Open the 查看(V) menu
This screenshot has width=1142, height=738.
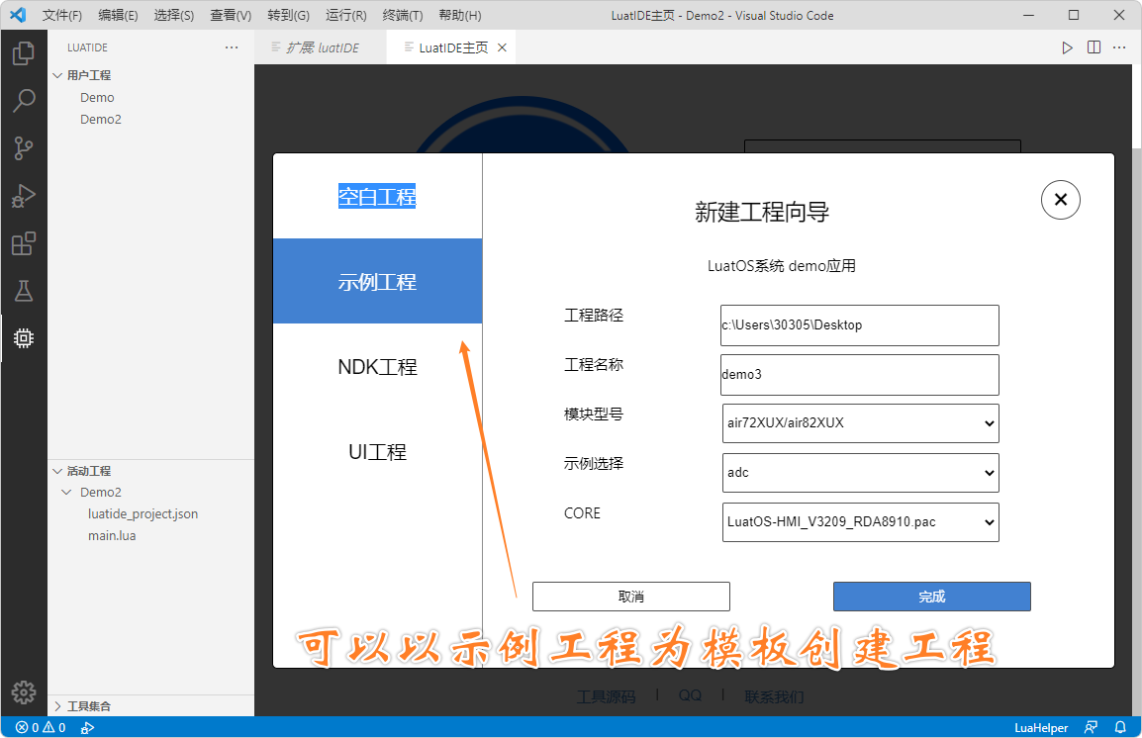pyautogui.click(x=231, y=15)
